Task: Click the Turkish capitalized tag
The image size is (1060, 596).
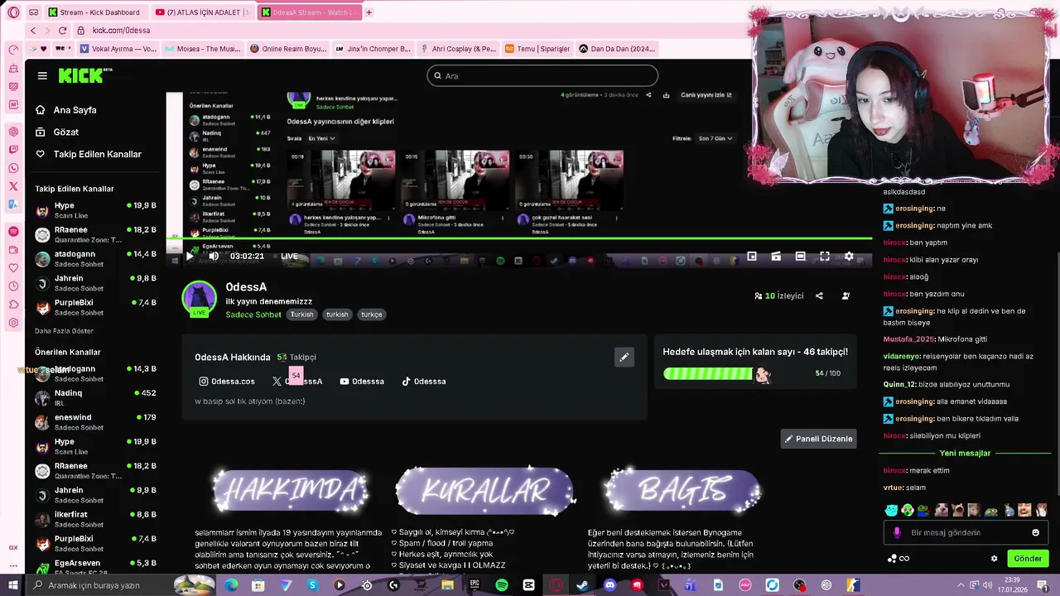Action: [x=302, y=315]
